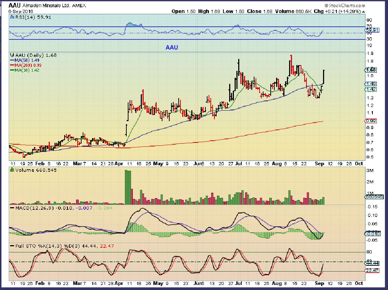Click the AAU (Daily) 1.68 label

(x=36, y=55)
